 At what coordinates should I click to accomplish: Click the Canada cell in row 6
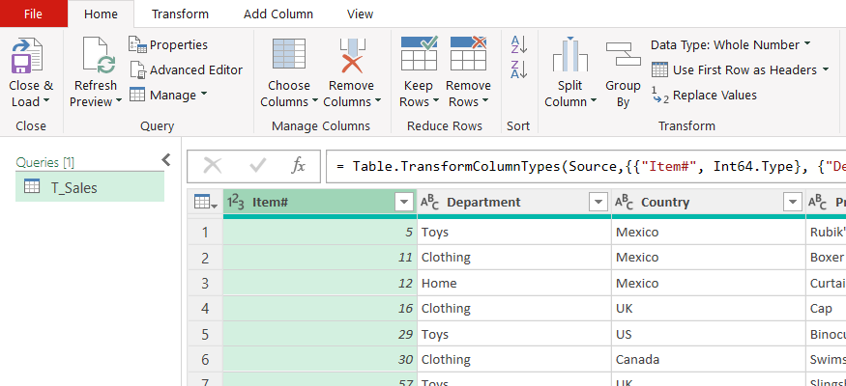tap(709, 359)
